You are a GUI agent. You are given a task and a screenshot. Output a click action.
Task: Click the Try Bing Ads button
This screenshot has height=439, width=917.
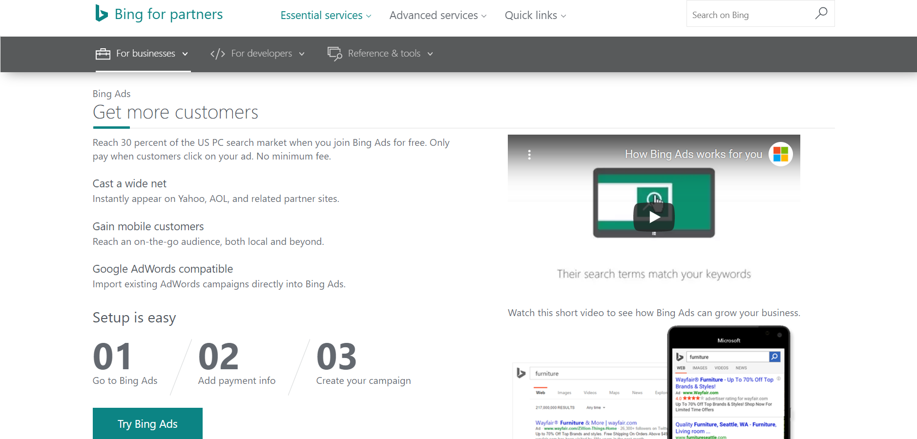click(147, 423)
